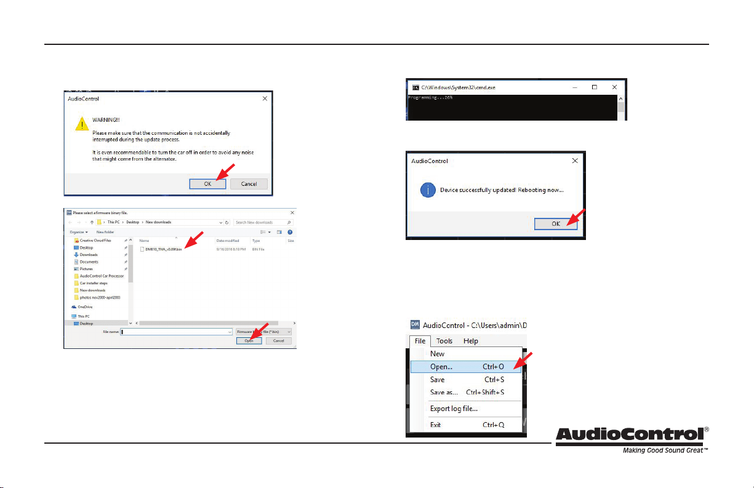Close the WARNING dialog with its X button

pos(265,98)
